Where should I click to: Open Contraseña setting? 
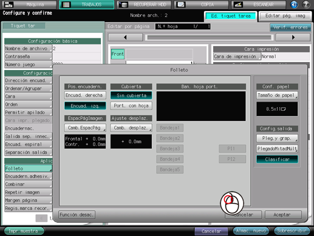point(28,57)
